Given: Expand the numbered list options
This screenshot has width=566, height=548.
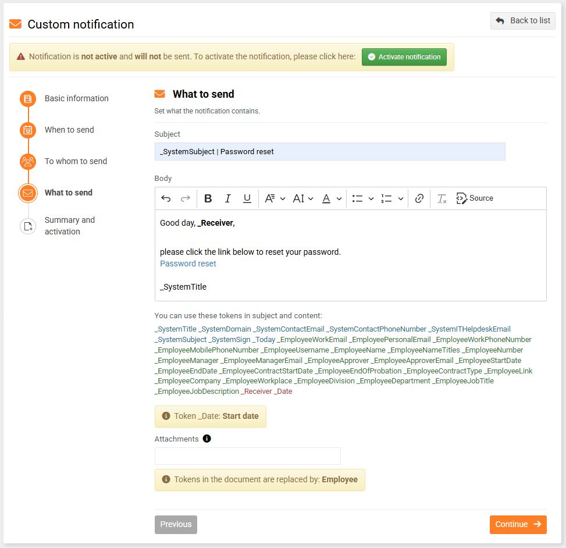Looking at the screenshot, I should (400, 198).
